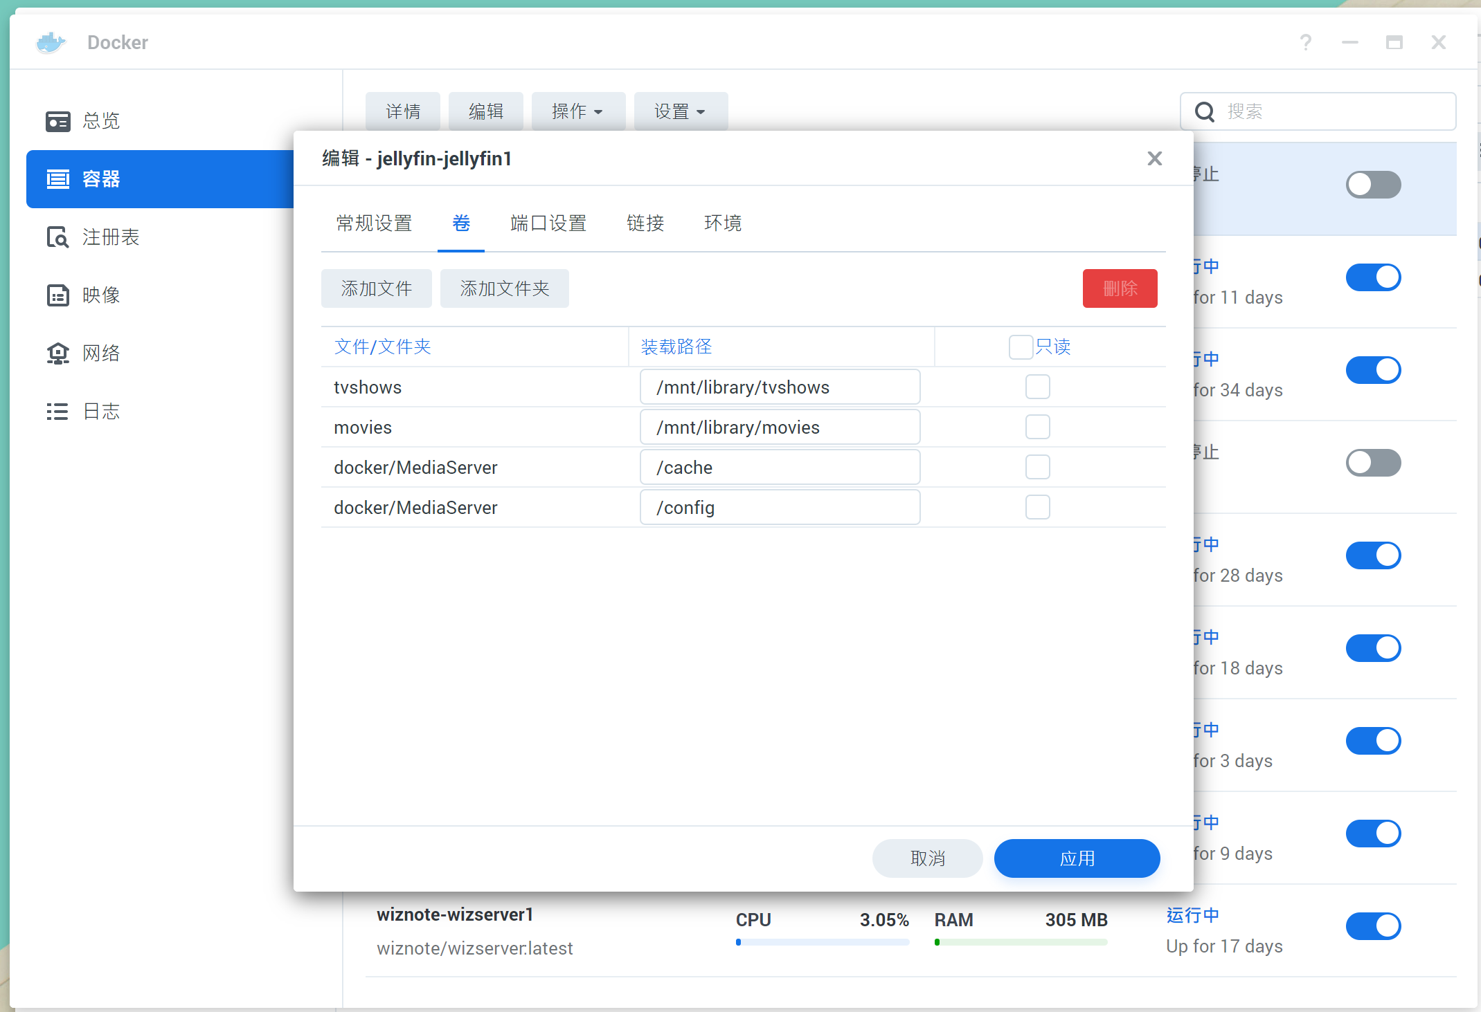The height and width of the screenshot is (1012, 1481).
Task: Click the 容器 container list icon
Action: [58, 179]
